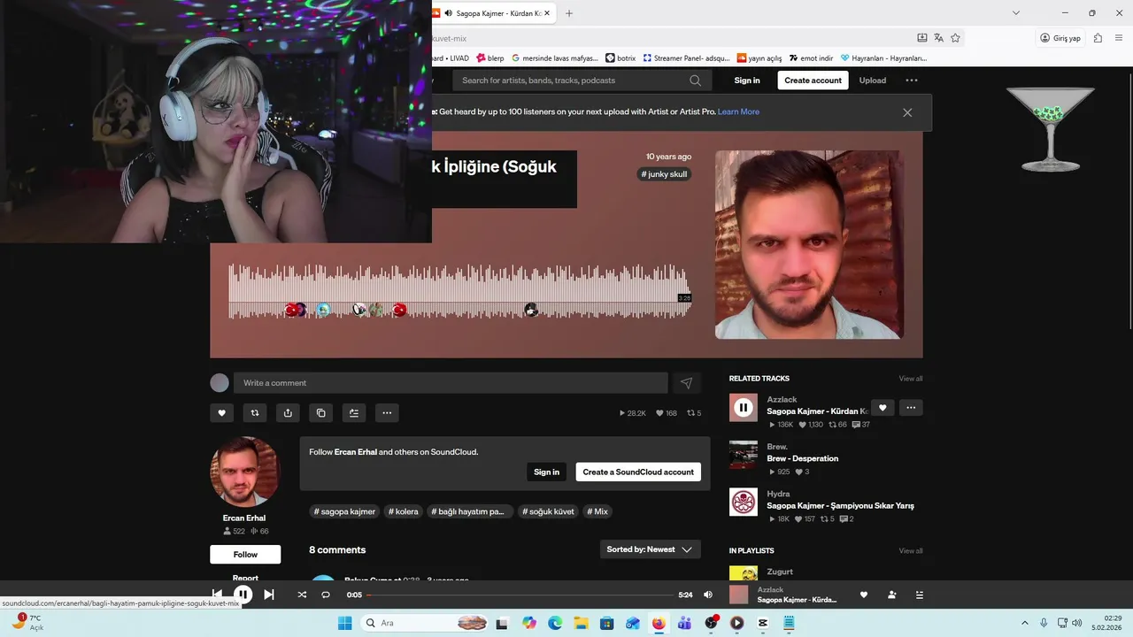Dismiss the Artist Pro promotional banner

[907, 112]
